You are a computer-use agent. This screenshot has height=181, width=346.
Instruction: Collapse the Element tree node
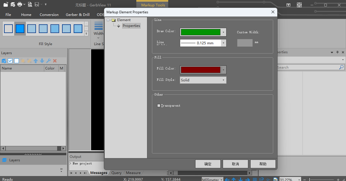[108, 20]
